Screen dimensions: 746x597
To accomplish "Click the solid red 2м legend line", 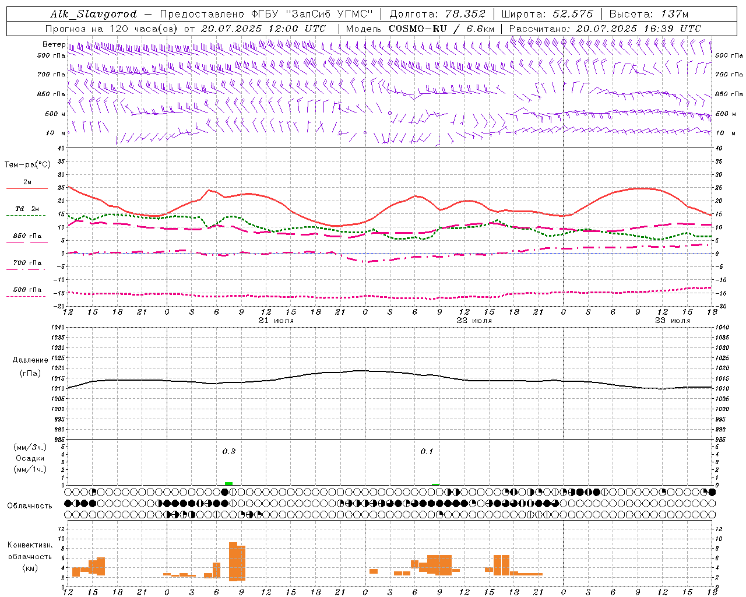I will click(x=27, y=188).
